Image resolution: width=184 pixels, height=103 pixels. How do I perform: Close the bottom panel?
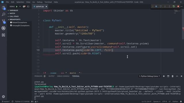point(181,76)
